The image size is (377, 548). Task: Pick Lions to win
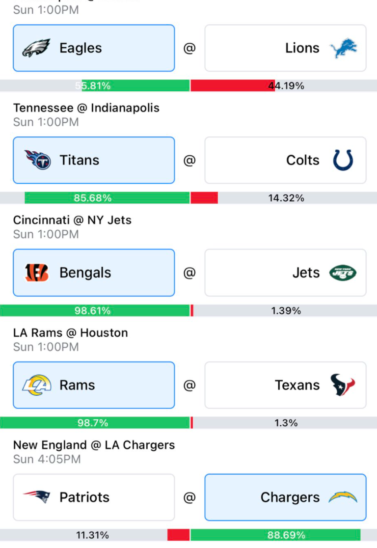[x=286, y=48]
